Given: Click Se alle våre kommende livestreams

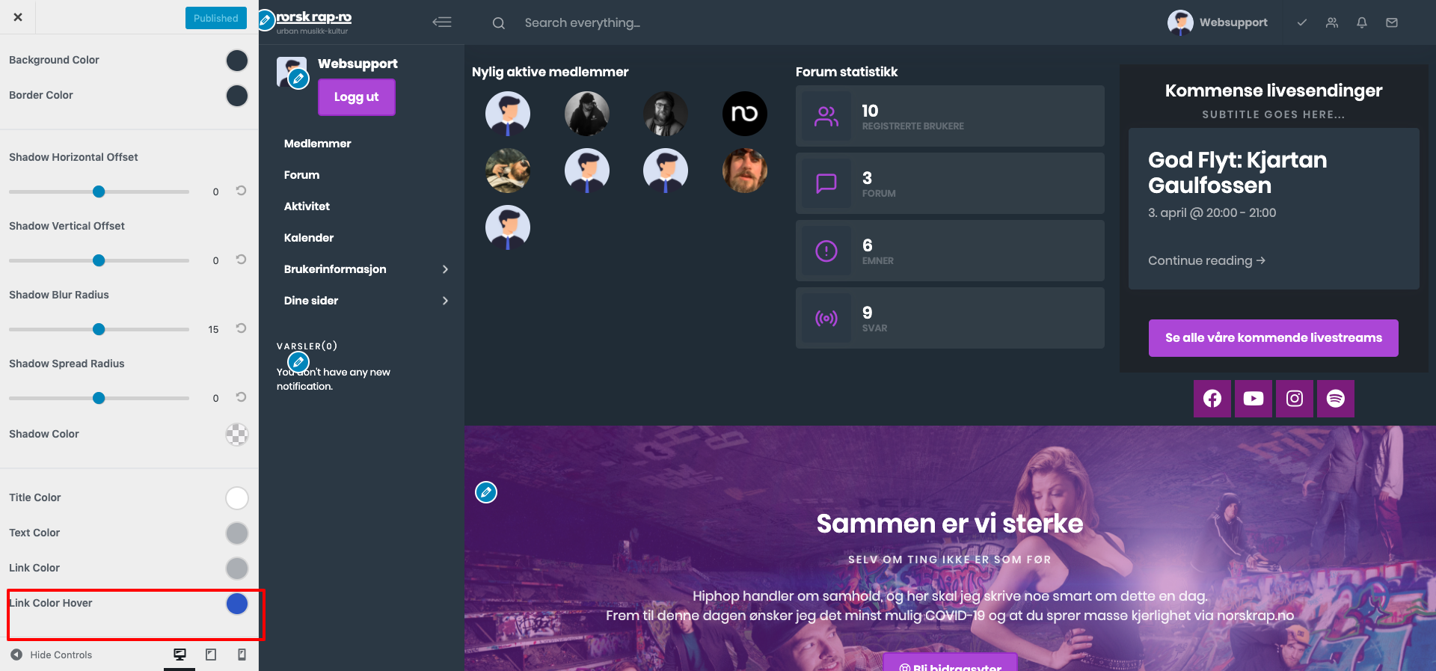Looking at the screenshot, I should click(1274, 338).
